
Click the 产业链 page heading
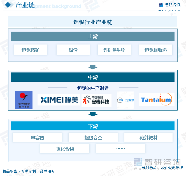(x=25, y=5)
